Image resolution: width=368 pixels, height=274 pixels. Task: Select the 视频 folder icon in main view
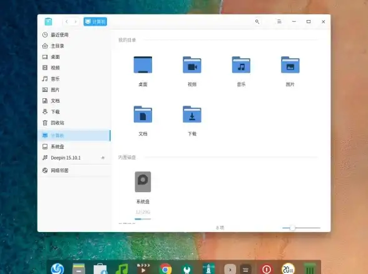[x=192, y=65]
